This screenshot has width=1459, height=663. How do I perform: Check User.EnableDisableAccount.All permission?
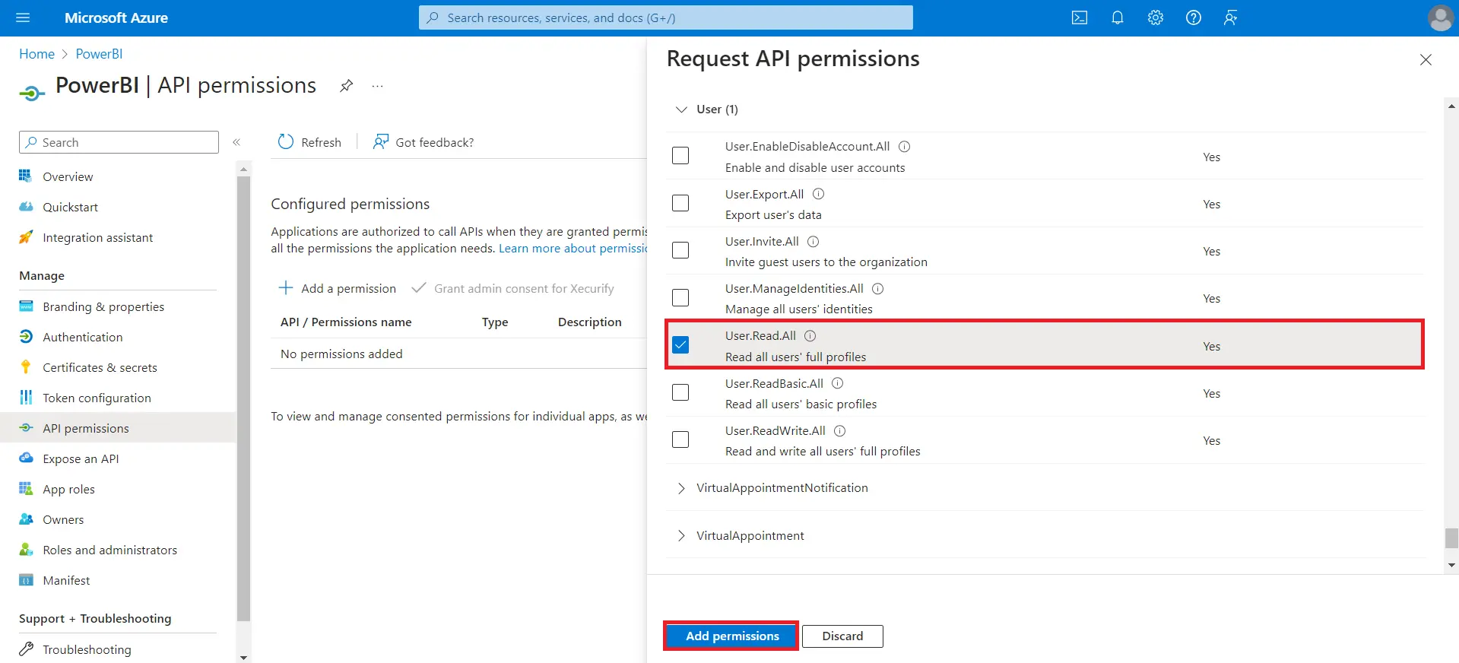(680, 155)
